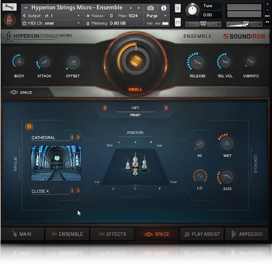This screenshot has width=272, height=264.
Task: Toggle the Space reverb power button
Action: tap(29, 127)
